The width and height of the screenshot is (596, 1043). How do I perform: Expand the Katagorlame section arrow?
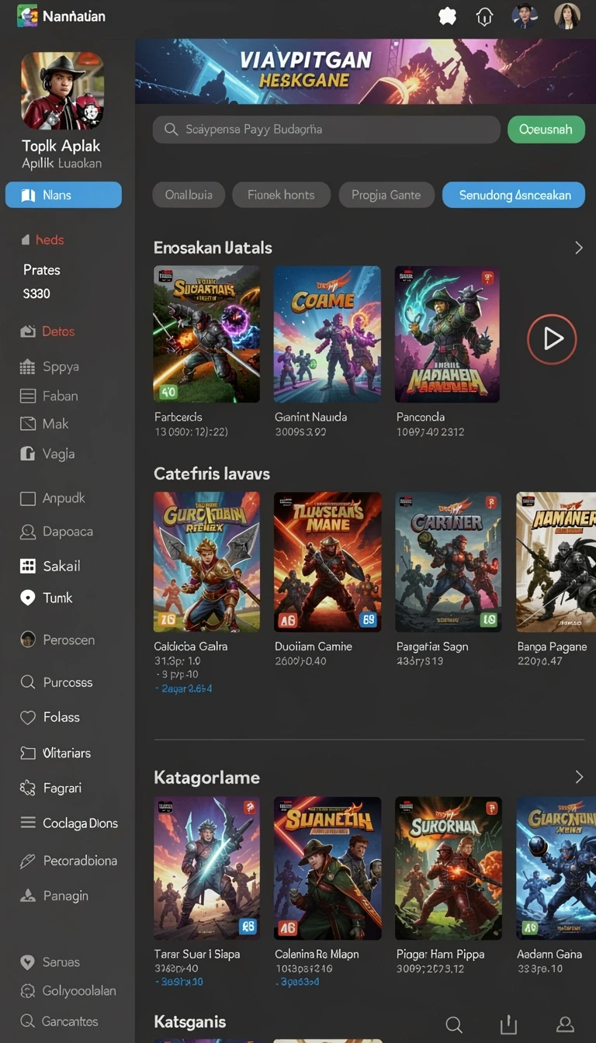tap(578, 777)
